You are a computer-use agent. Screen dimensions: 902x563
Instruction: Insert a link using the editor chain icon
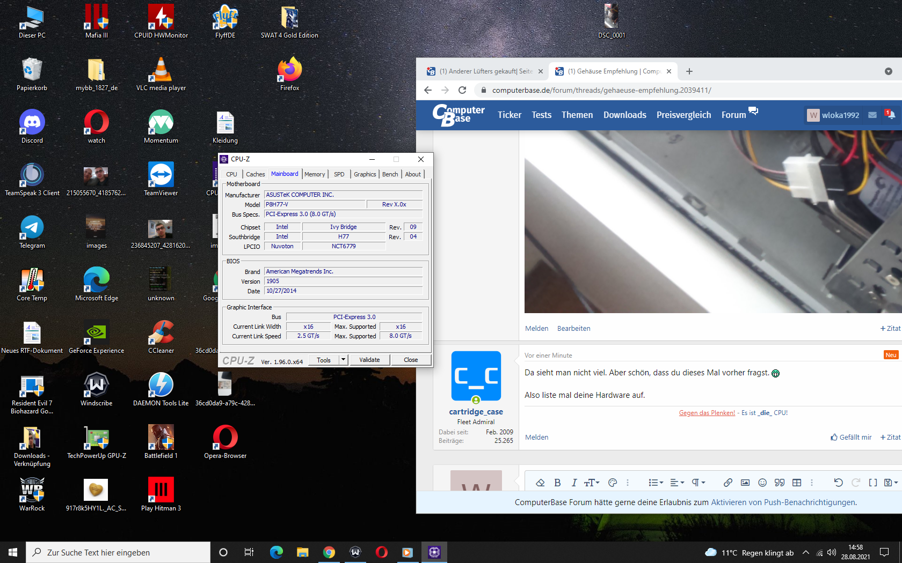coord(728,483)
